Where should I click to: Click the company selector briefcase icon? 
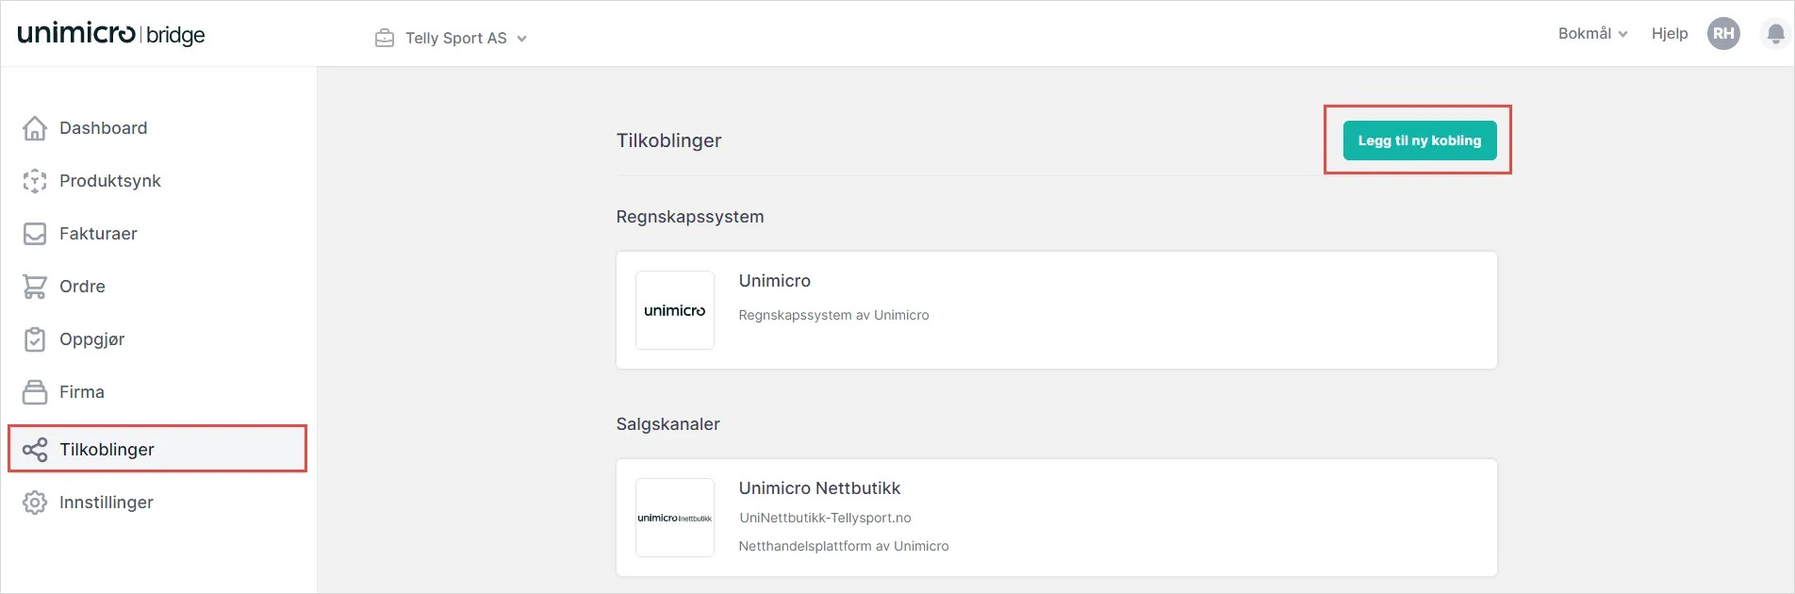tap(385, 39)
